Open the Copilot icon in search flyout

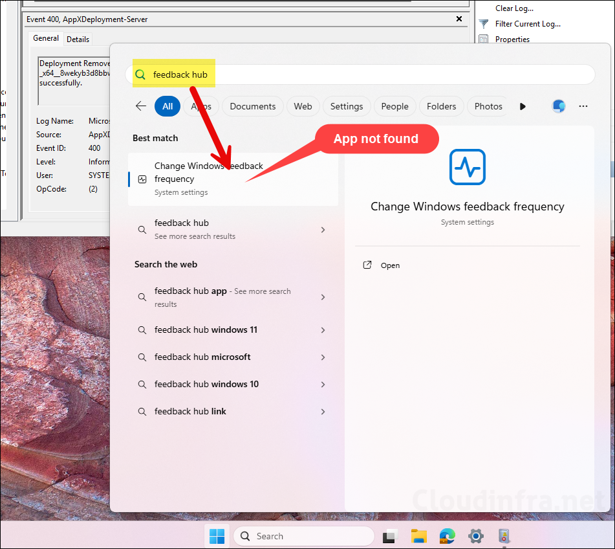coord(557,106)
